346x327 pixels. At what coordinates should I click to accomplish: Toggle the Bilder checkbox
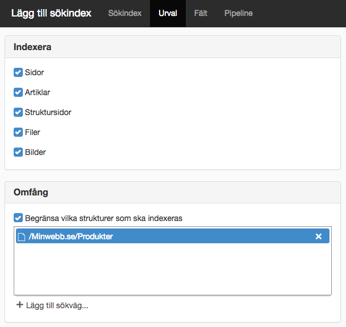coord(18,152)
